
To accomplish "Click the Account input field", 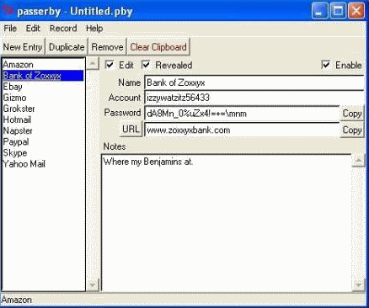I will point(254,98).
